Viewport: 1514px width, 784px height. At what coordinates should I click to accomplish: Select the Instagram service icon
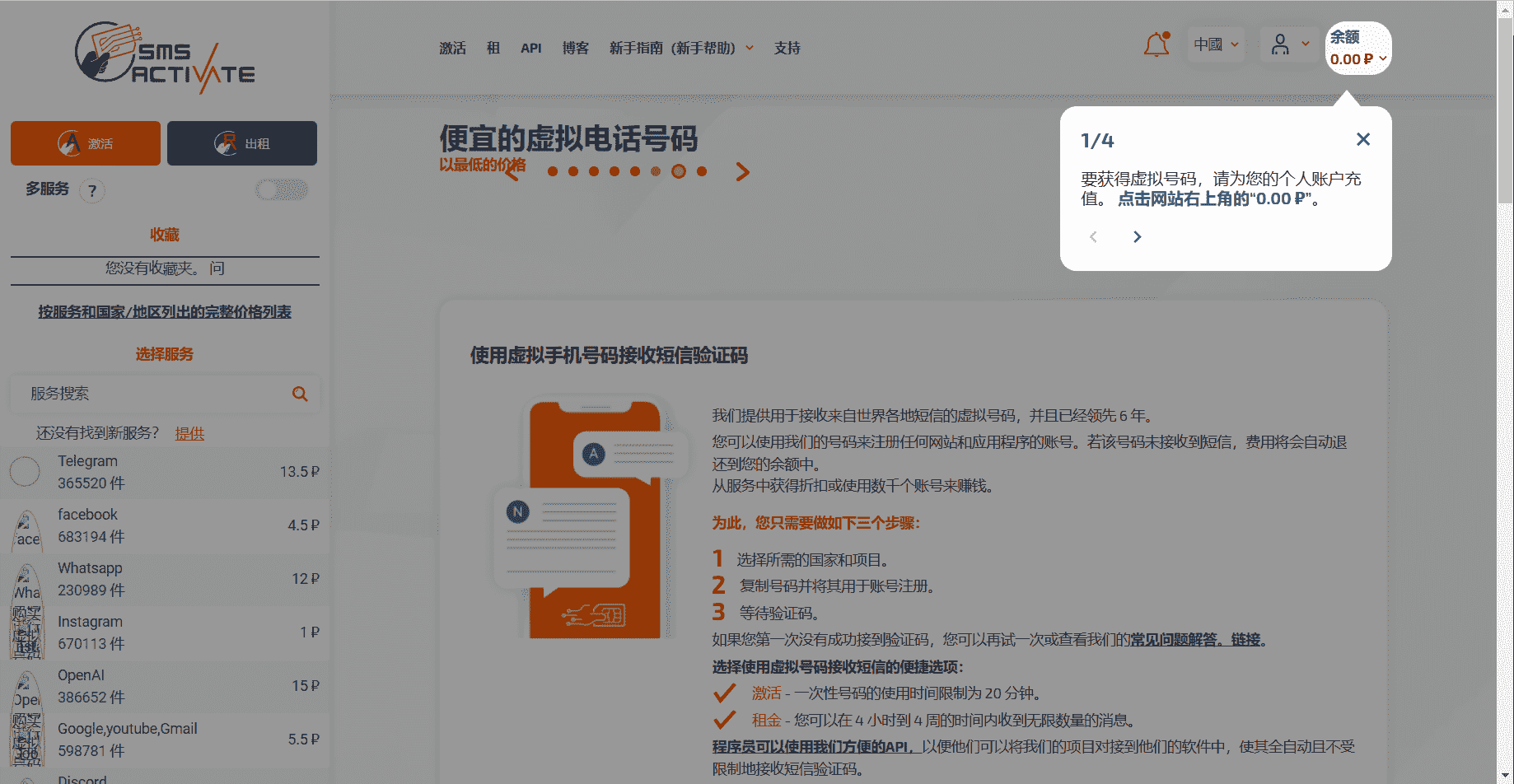[x=26, y=633]
